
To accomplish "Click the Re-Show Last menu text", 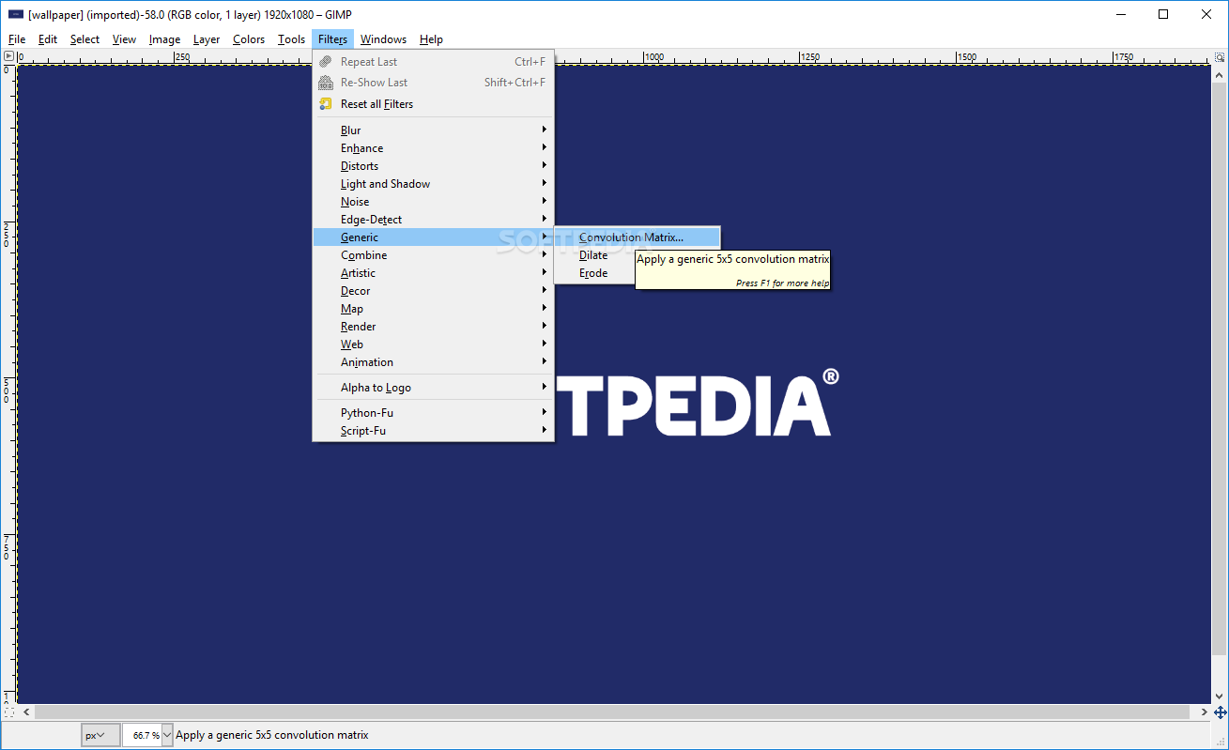I will (374, 83).
